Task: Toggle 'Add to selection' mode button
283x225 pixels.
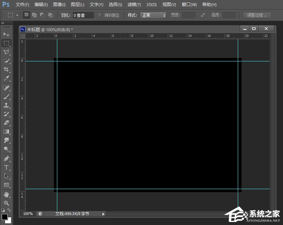Action: tap(34, 15)
